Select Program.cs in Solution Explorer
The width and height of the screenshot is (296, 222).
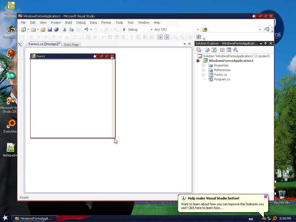point(222,79)
